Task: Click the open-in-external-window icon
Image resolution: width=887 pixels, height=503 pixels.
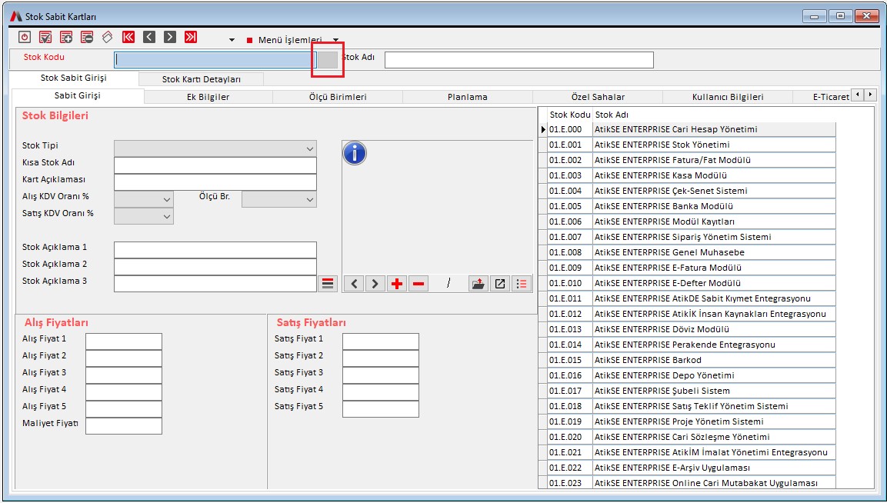Action: point(500,284)
